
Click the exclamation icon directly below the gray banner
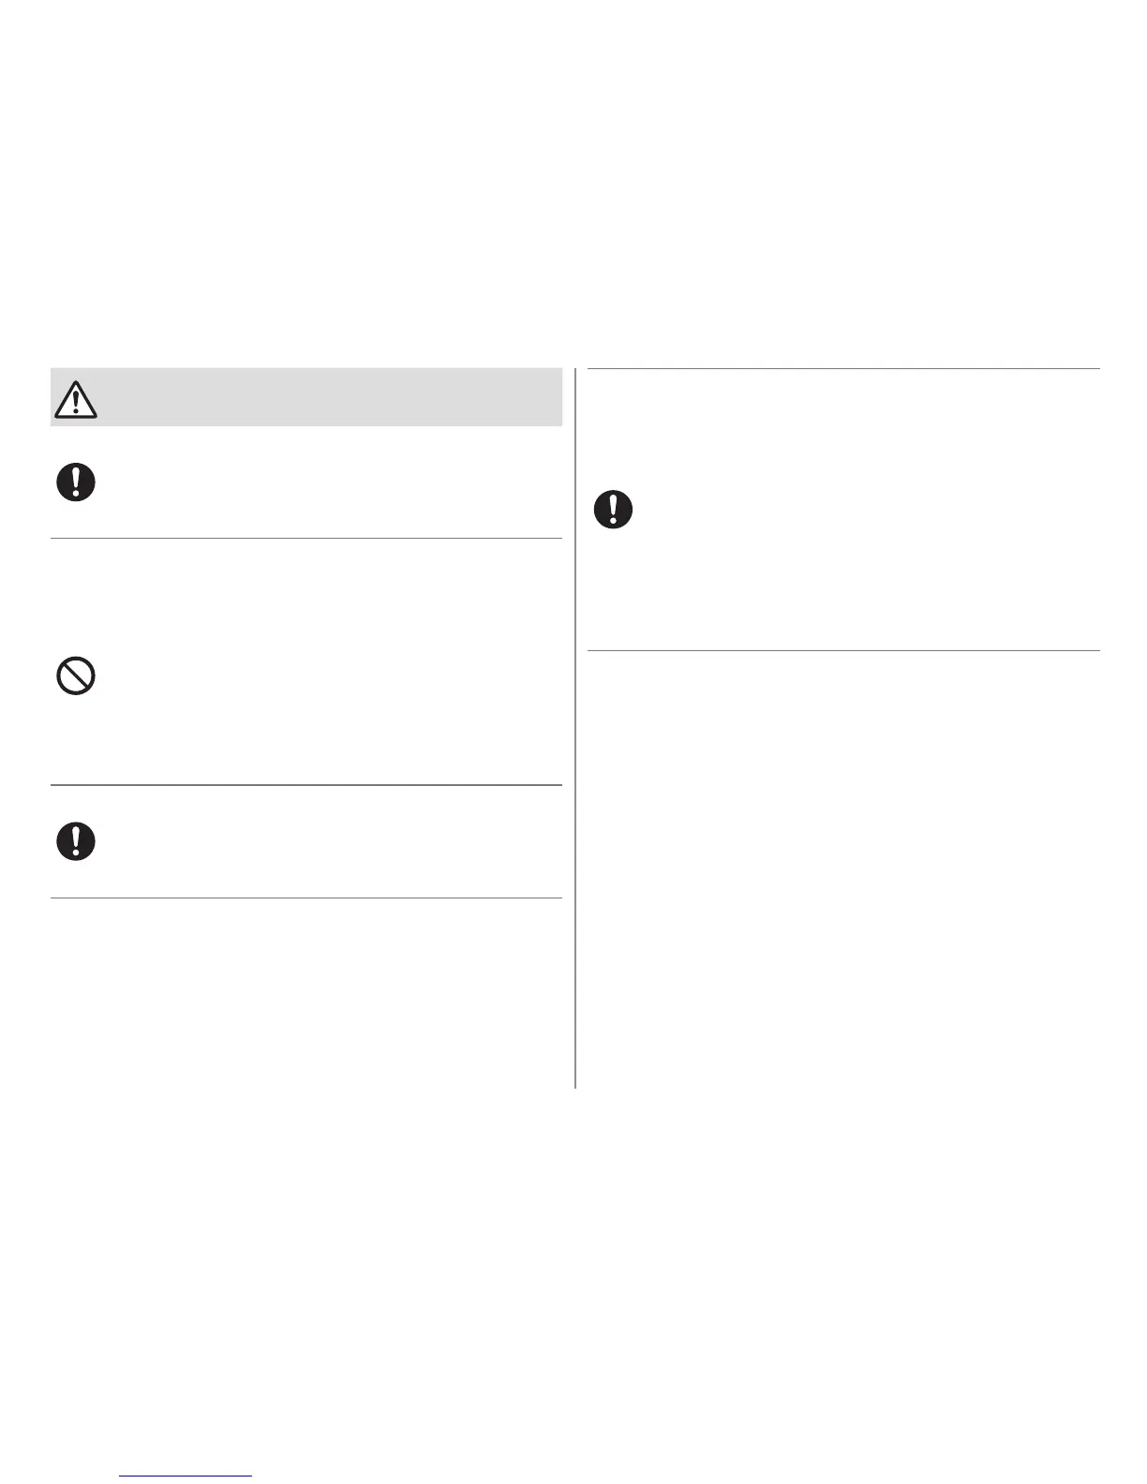click(x=76, y=482)
